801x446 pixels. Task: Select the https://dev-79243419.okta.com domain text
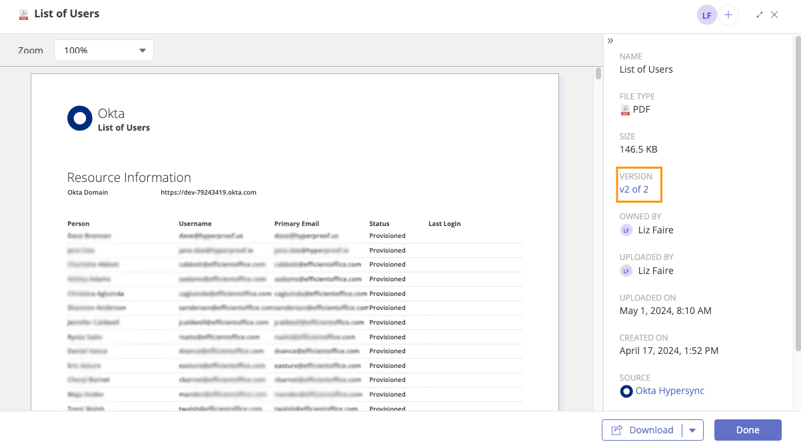pyautogui.click(x=209, y=193)
